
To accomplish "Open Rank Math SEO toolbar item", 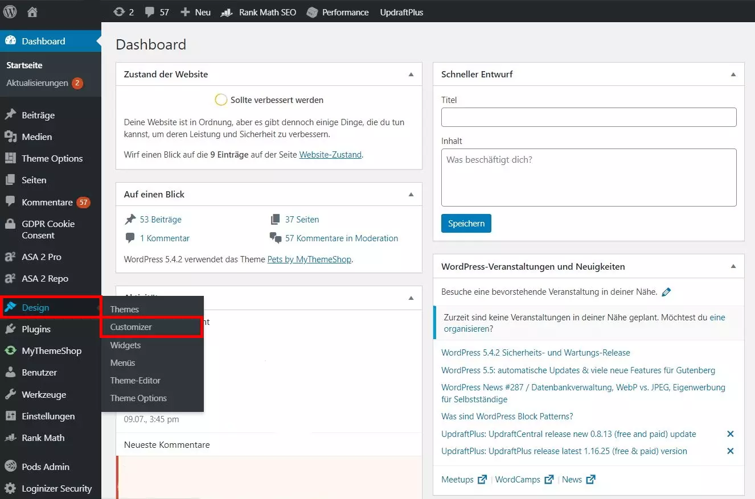I will click(x=258, y=12).
